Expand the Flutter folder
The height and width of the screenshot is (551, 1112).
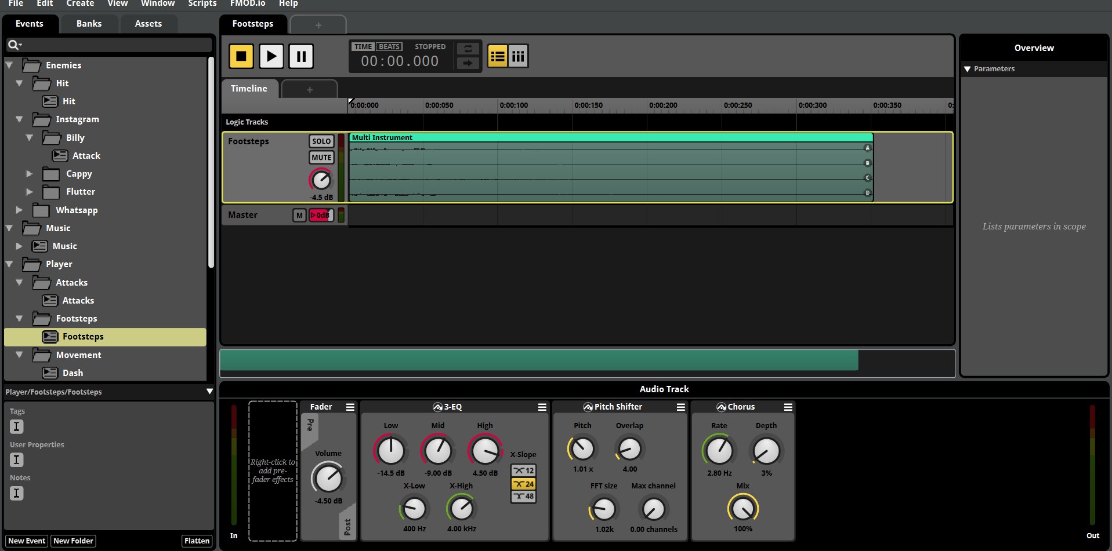click(29, 192)
